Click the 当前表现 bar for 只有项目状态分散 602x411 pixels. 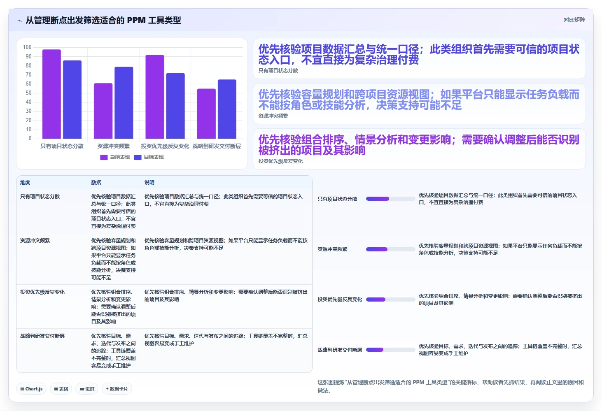[51, 94]
